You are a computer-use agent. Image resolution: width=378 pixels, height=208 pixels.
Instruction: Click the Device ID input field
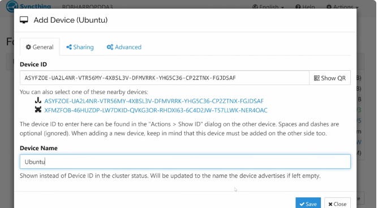165,78
